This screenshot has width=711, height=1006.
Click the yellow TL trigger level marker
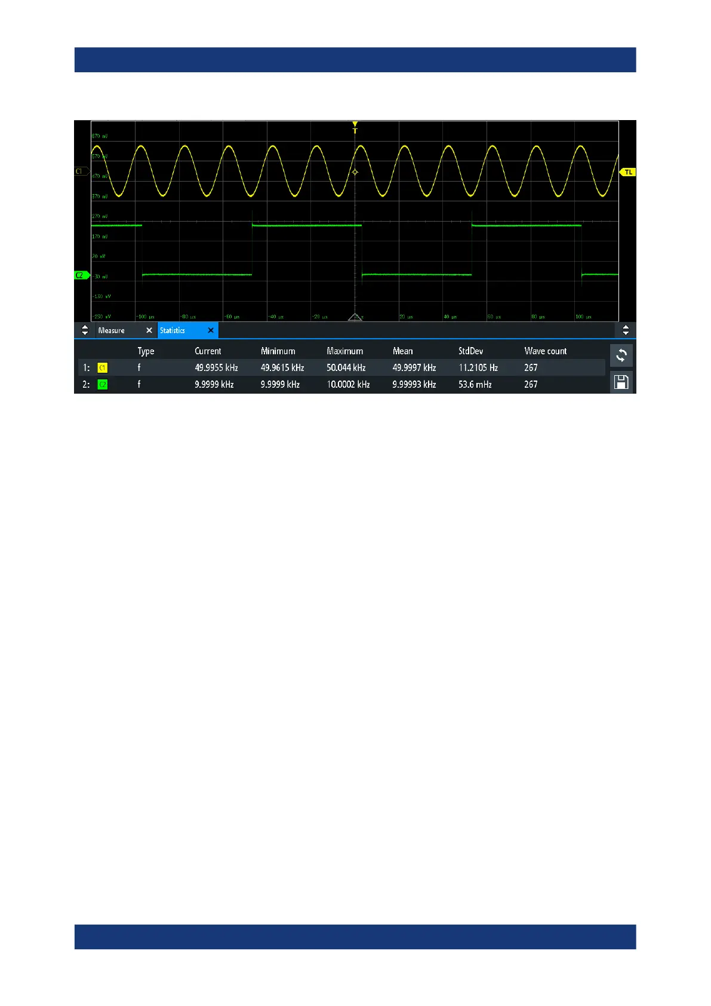[627, 172]
